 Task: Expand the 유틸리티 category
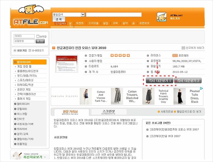tap(22, 109)
